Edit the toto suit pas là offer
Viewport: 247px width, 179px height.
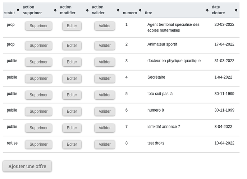coord(72,95)
